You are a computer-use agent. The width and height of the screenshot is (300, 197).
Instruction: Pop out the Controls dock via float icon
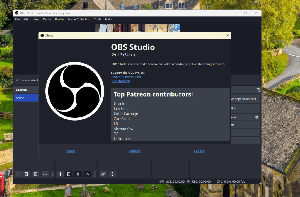[258, 90]
